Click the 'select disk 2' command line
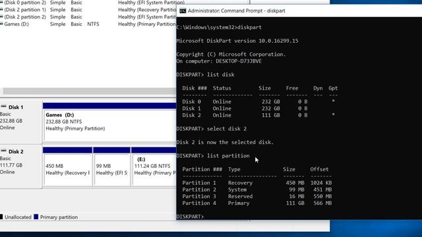The height and width of the screenshot is (237, 422). [x=212, y=129]
